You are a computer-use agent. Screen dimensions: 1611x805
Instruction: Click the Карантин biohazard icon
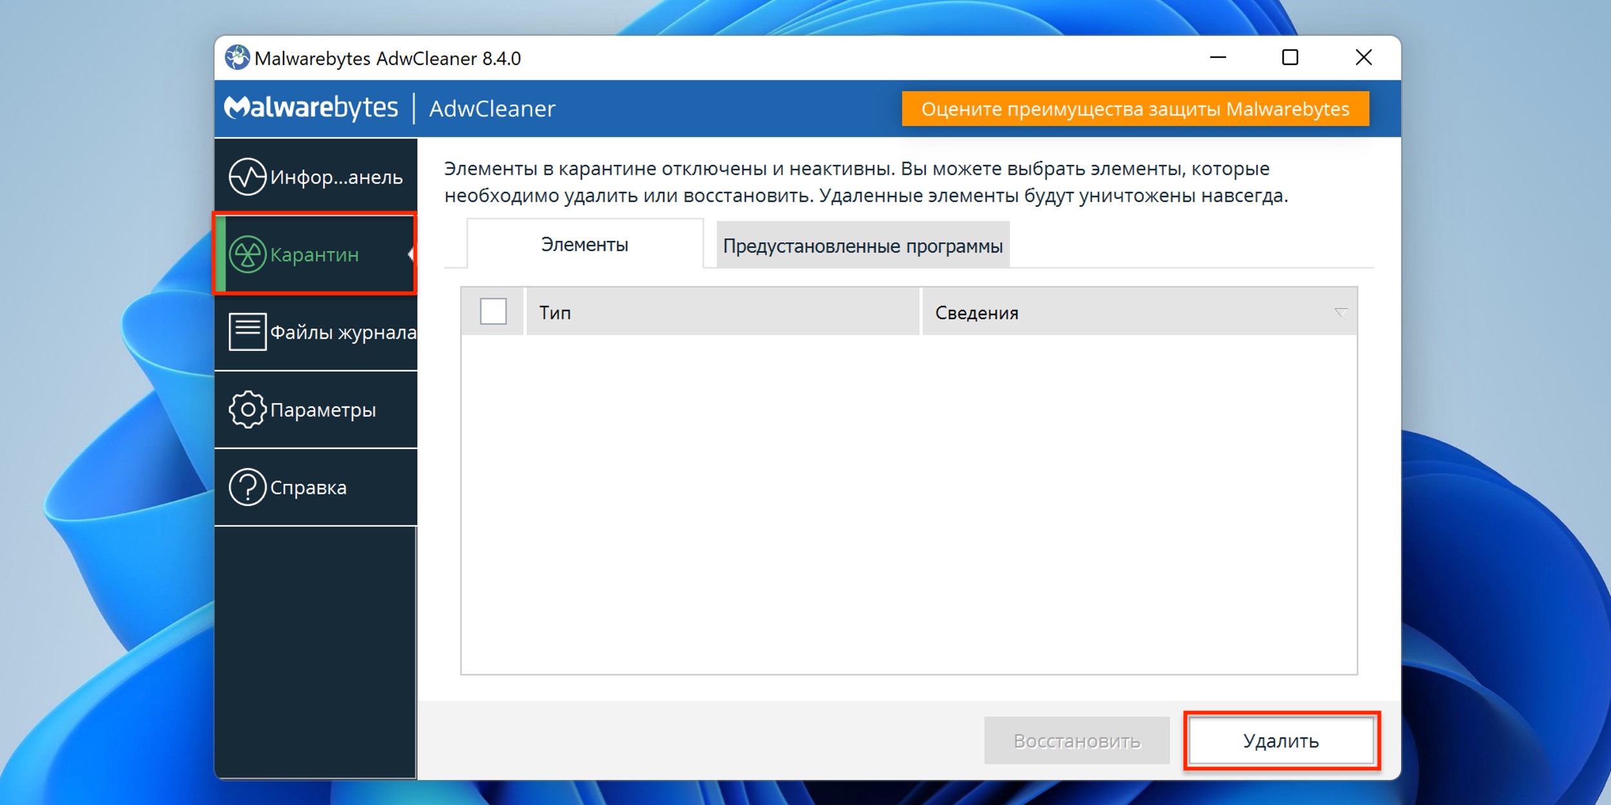pos(247,254)
